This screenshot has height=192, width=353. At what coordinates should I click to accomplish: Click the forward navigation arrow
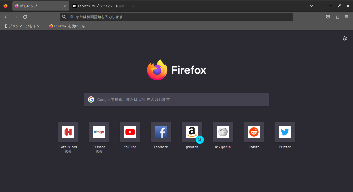coord(16,17)
